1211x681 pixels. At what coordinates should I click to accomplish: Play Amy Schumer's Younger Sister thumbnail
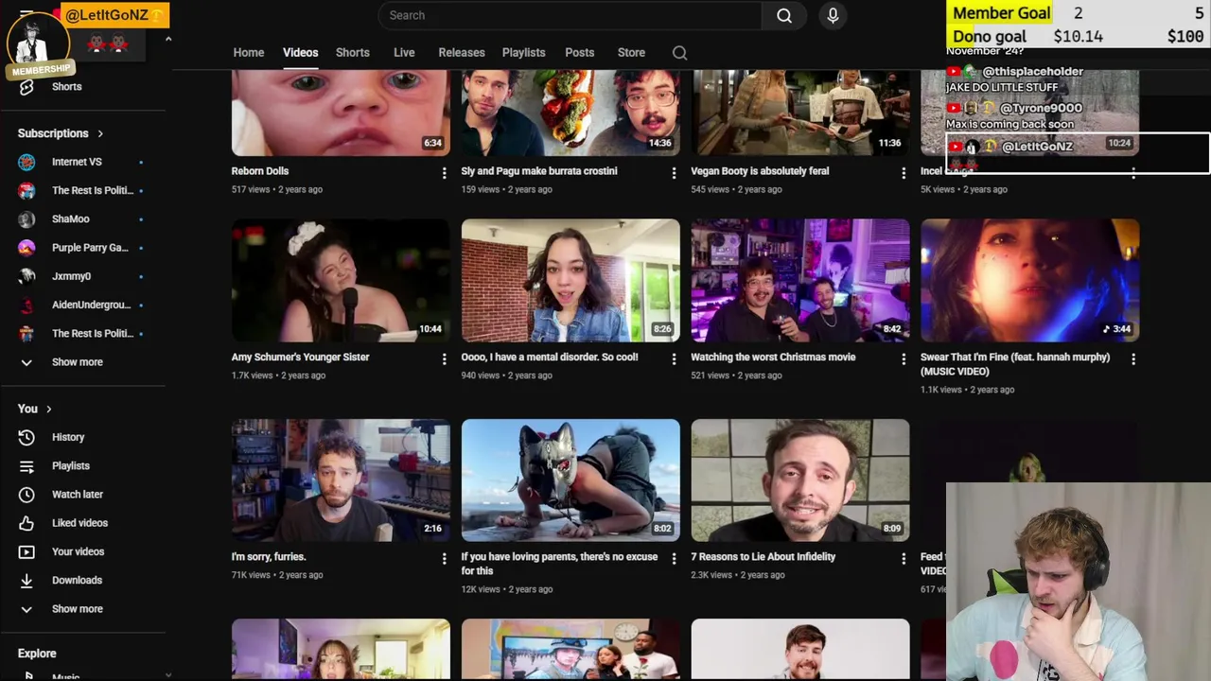[341, 280]
